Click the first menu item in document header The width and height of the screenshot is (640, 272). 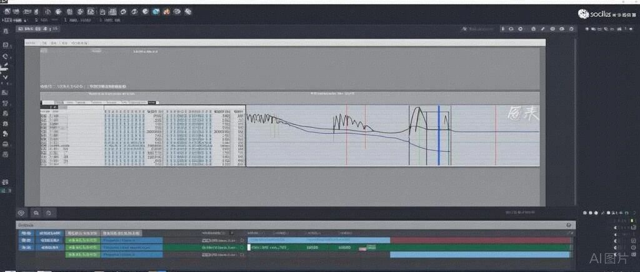pos(29,44)
